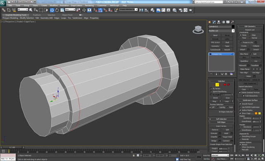This screenshot has width=265, height=161.
Task: Open the Modifiers menu
Action: (54, 5)
